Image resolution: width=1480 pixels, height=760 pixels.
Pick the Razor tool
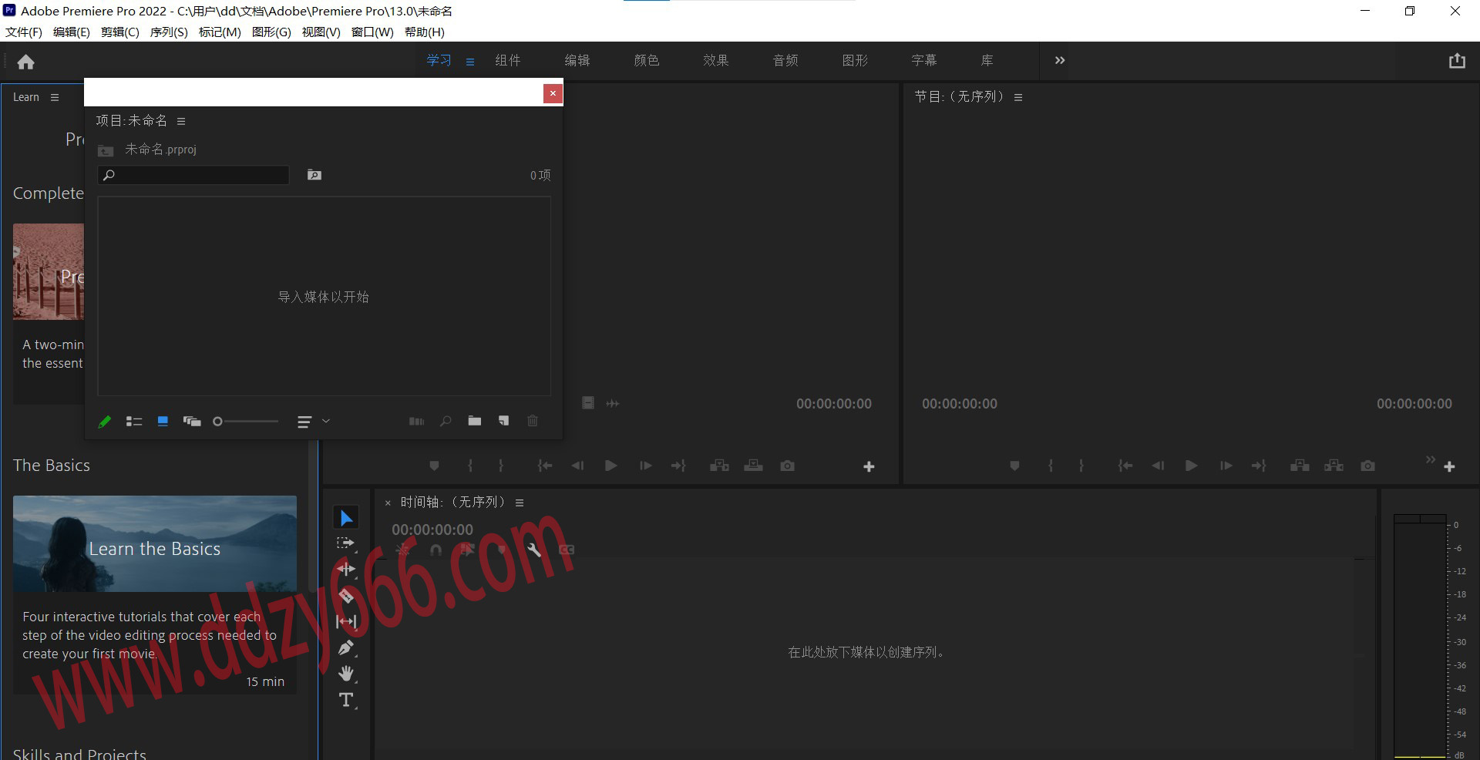coord(346,596)
